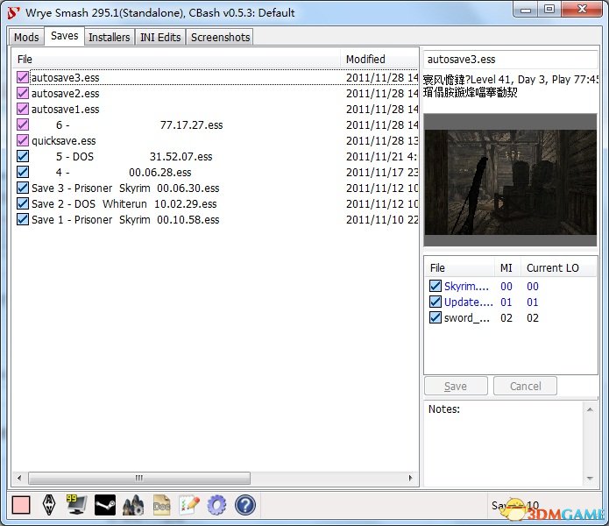Open settings gear icon in bottom toolbar
This screenshot has width=609, height=526.
(216, 505)
